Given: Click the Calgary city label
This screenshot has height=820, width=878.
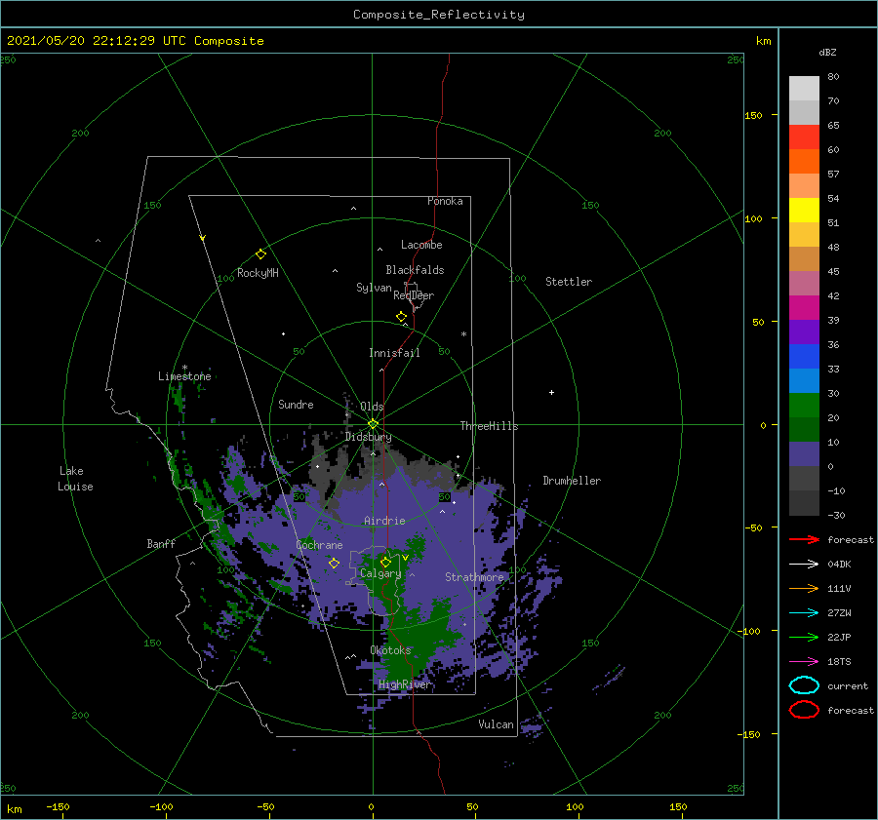Looking at the screenshot, I should (x=380, y=573).
